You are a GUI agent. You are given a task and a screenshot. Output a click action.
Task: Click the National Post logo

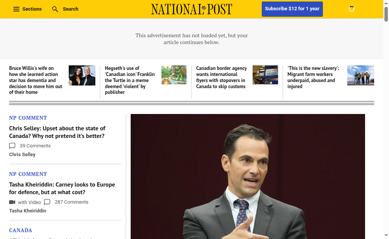(191, 9)
